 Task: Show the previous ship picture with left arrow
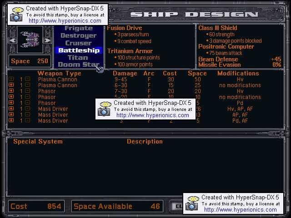[12, 40]
